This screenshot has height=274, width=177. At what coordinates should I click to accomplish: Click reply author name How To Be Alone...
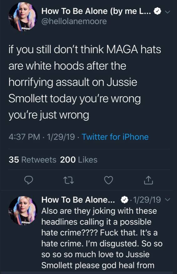78,200
